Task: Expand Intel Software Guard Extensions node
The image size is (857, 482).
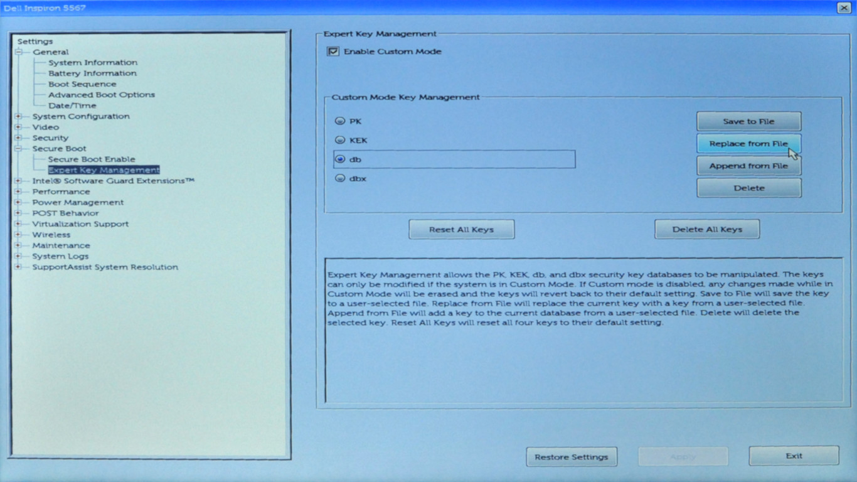Action: coord(18,181)
